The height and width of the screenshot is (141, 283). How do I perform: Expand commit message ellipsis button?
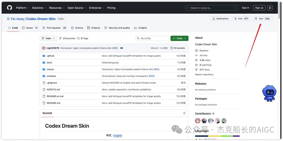[x=122, y=48]
